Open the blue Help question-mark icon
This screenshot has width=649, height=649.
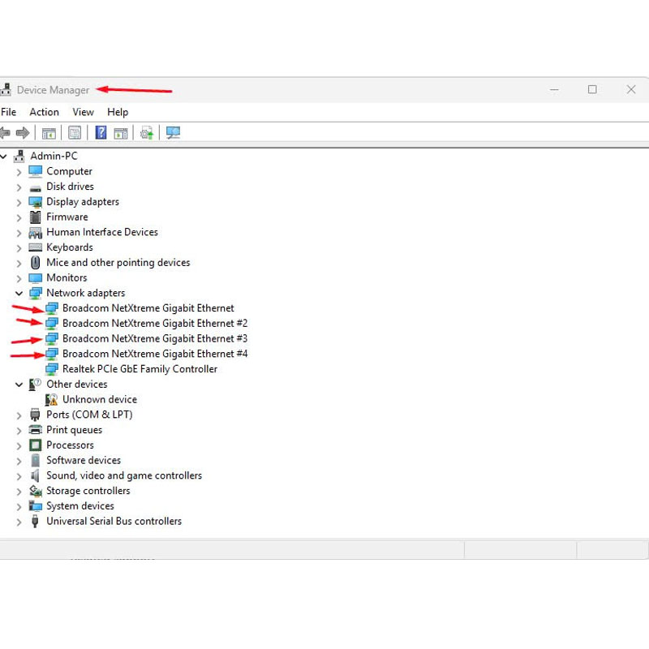pyautogui.click(x=101, y=133)
